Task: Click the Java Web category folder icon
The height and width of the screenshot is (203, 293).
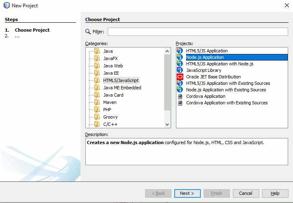Action: 97,66
